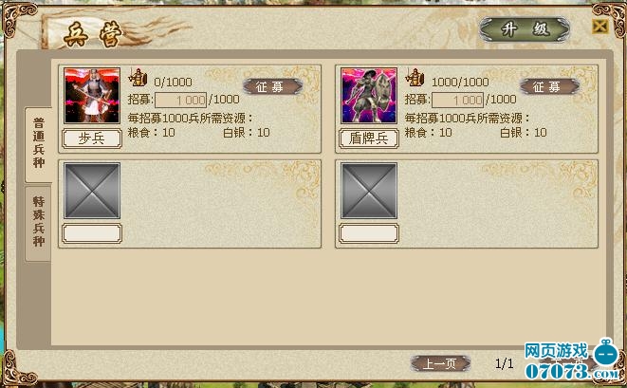Click the 盾牌兵 name label
The height and width of the screenshot is (388, 627).
click(x=369, y=139)
